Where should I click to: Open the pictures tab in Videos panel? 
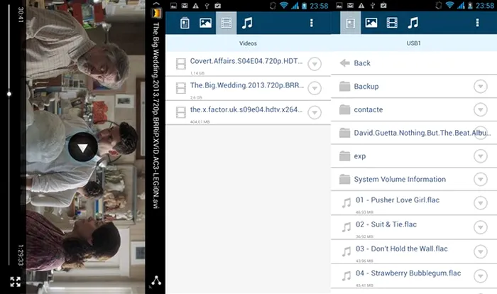205,23
